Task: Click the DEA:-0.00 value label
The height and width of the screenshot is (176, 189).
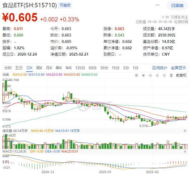Action: (x=53, y=151)
